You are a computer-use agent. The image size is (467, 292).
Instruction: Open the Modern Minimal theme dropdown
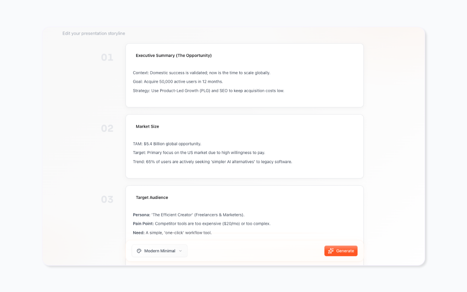click(x=159, y=251)
